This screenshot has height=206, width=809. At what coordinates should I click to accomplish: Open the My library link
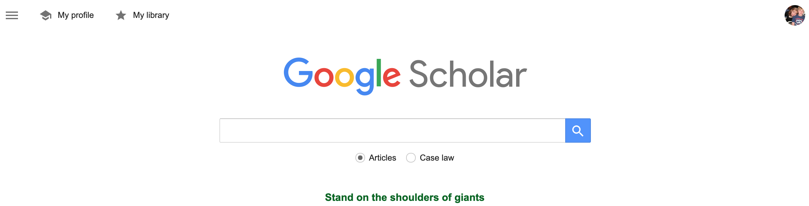point(151,15)
